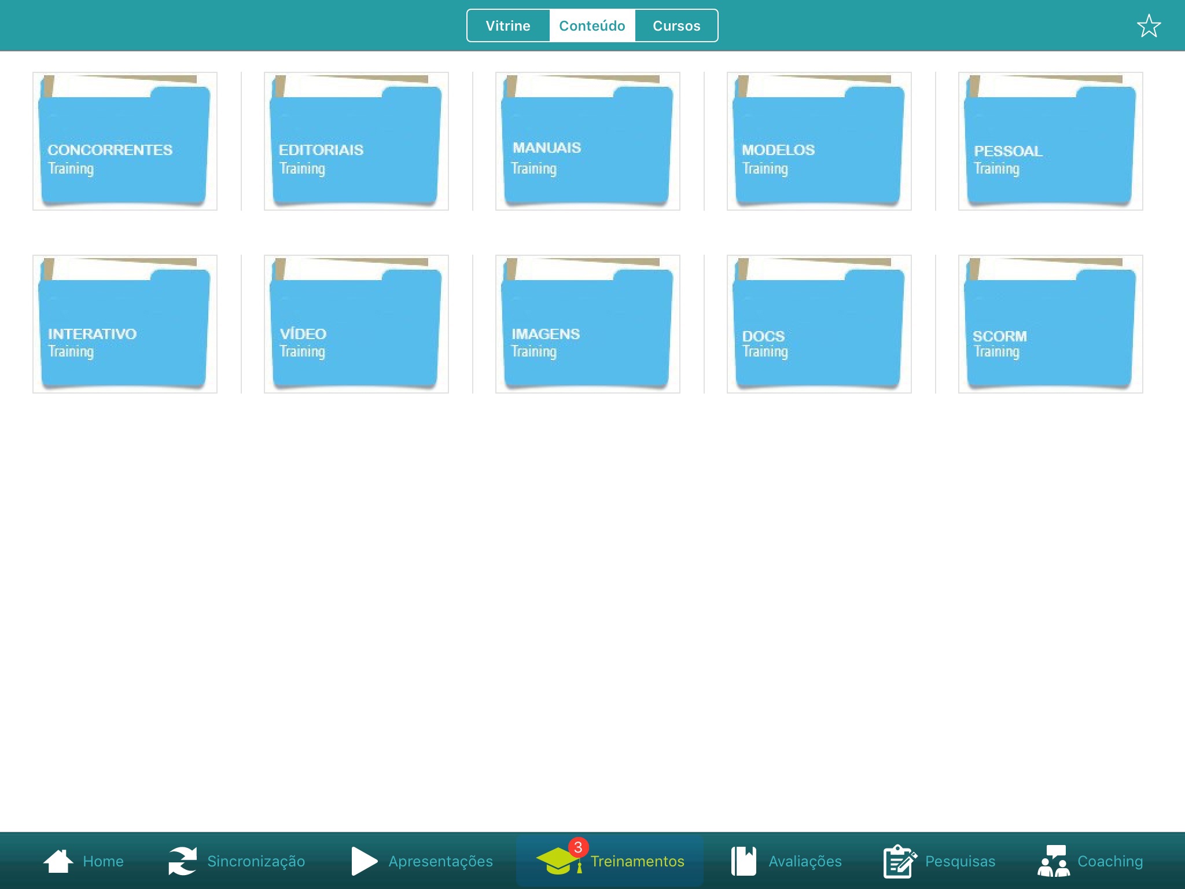This screenshot has height=889, width=1185.
Task: Click the notification badge on Treinamentos
Action: point(576,847)
